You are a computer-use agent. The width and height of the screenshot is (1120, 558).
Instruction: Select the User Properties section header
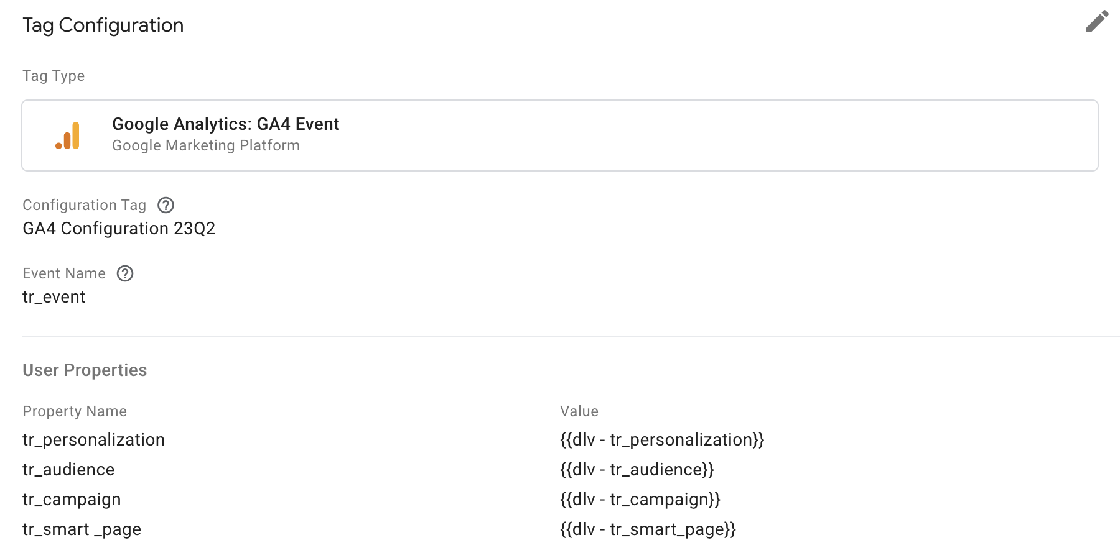tap(85, 370)
